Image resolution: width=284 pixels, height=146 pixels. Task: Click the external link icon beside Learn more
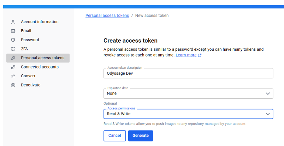(200, 55)
